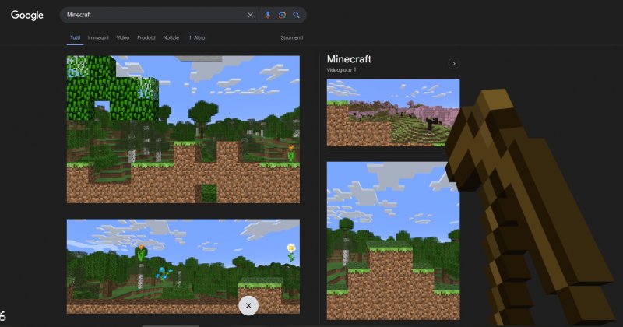
Task: Open Google Lens image search icon
Action: (282, 15)
